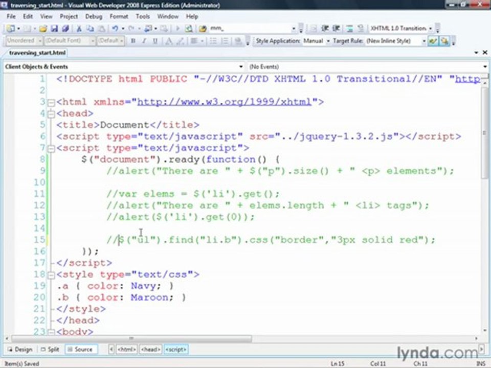Click the Open File folder icon

point(43,29)
